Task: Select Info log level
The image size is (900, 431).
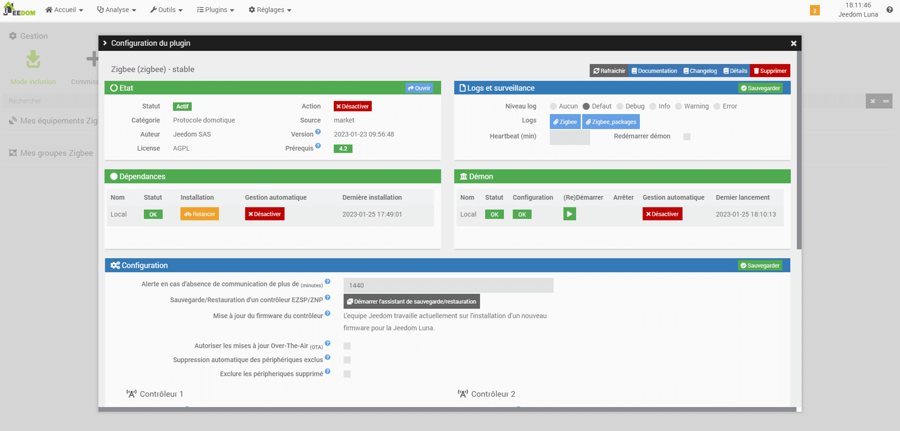Action: (x=652, y=106)
